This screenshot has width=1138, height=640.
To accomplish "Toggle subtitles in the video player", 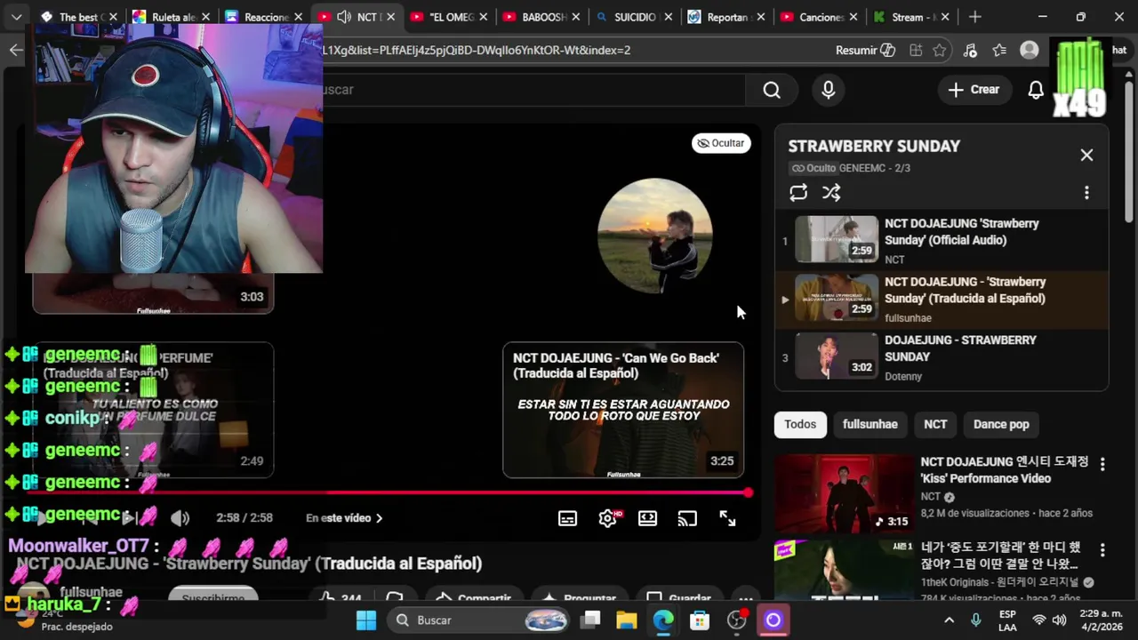I will coord(567,518).
